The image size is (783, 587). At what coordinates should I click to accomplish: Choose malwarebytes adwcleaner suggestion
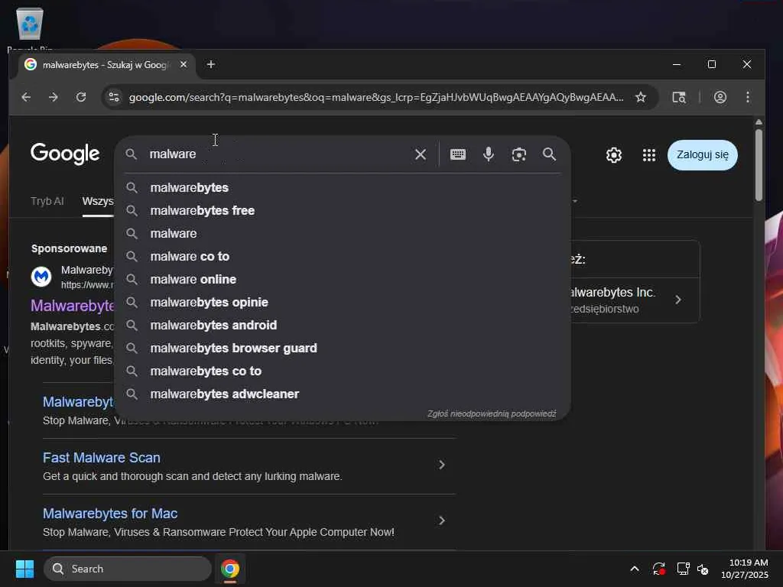[343, 394]
